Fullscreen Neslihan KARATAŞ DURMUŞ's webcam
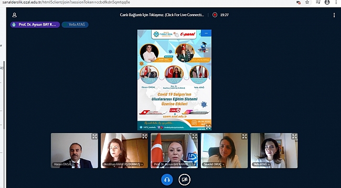Image resolution: width=341 pixels, height=188 pixels. pos(145,136)
